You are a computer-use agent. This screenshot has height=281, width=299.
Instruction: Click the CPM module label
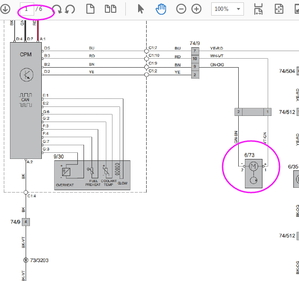(26, 54)
